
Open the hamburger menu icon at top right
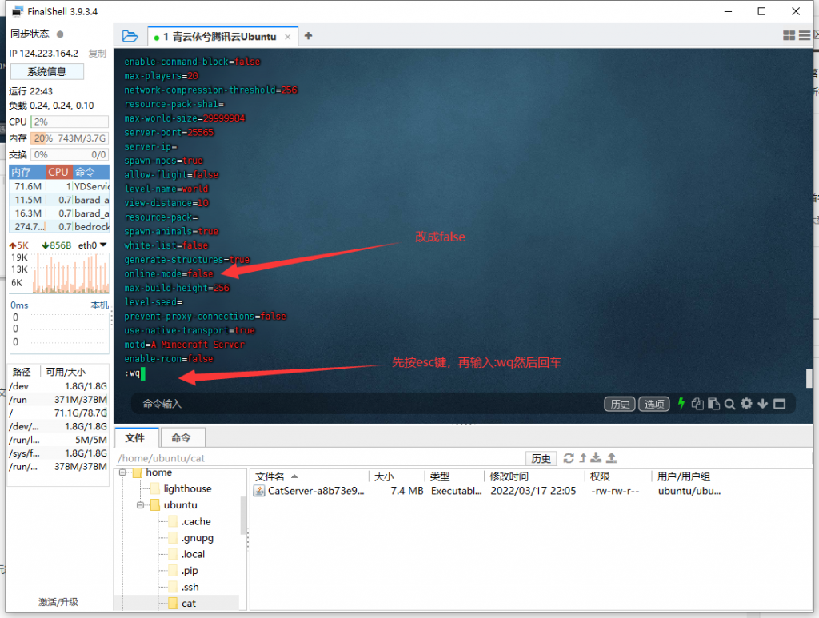coord(805,35)
